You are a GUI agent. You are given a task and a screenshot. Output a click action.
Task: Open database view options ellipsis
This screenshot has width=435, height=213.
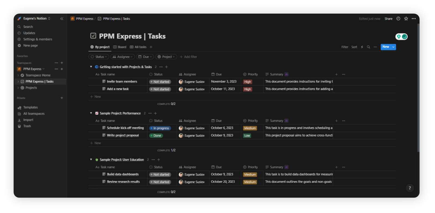click(x=375, y=47)
